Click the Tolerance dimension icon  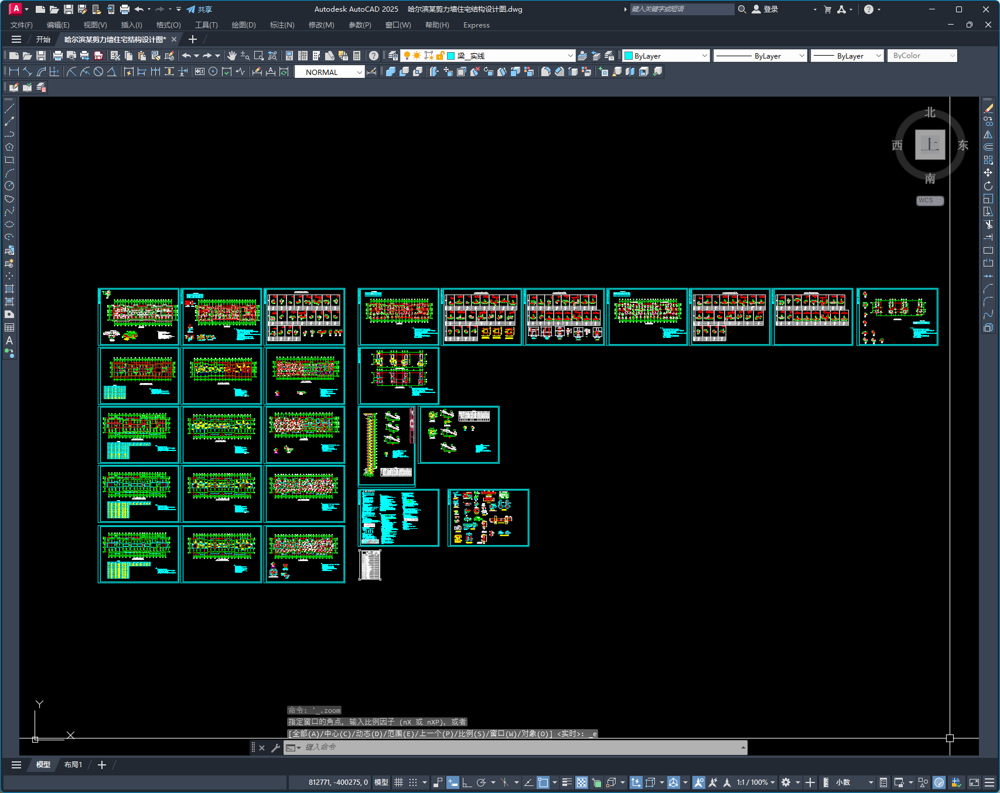(200, 71)
